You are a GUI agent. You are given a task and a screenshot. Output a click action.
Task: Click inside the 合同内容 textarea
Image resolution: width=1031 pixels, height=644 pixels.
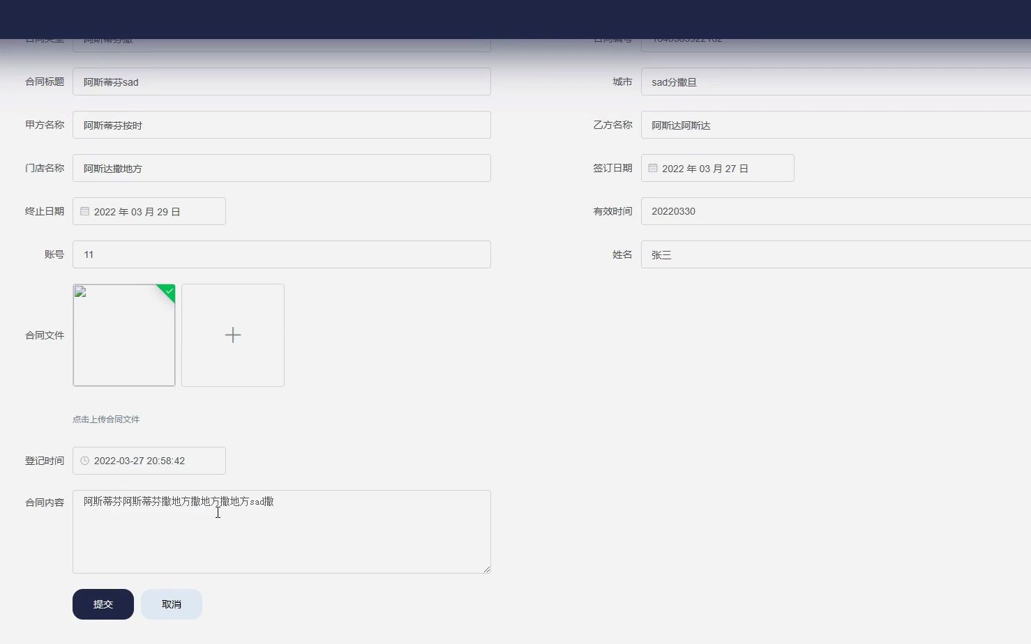tap(282, 532)
